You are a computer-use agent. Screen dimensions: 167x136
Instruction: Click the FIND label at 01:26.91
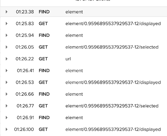44,118
